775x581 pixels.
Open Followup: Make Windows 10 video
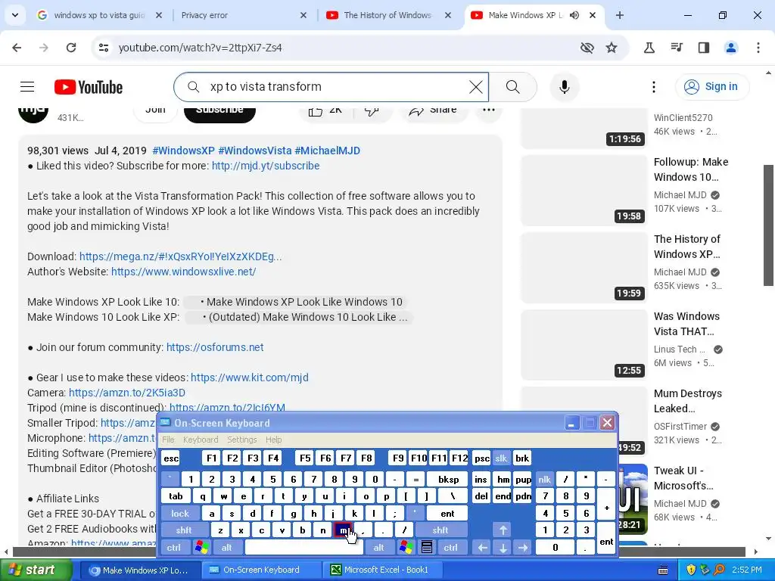click(690, 169)
